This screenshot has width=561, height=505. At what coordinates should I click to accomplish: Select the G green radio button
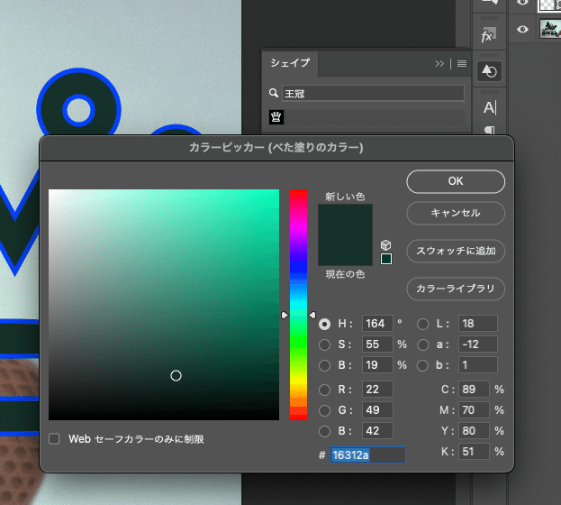(x=324, y=410)
